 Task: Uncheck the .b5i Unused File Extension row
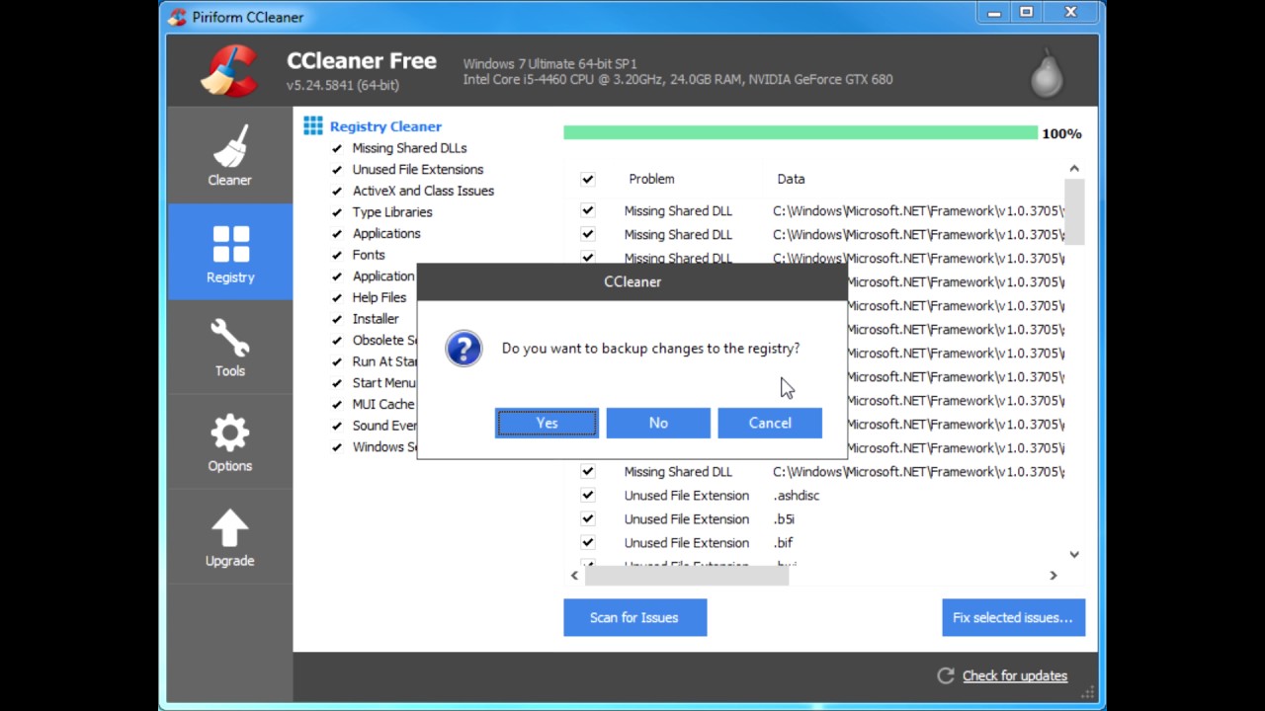coord(588,518)
